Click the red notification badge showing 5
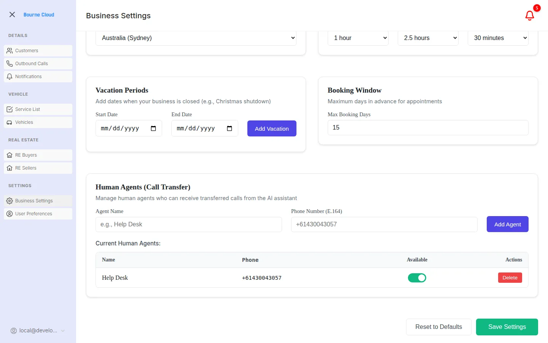Image resolution: width=548 pixels, height=343 pixels. [537, 8]
